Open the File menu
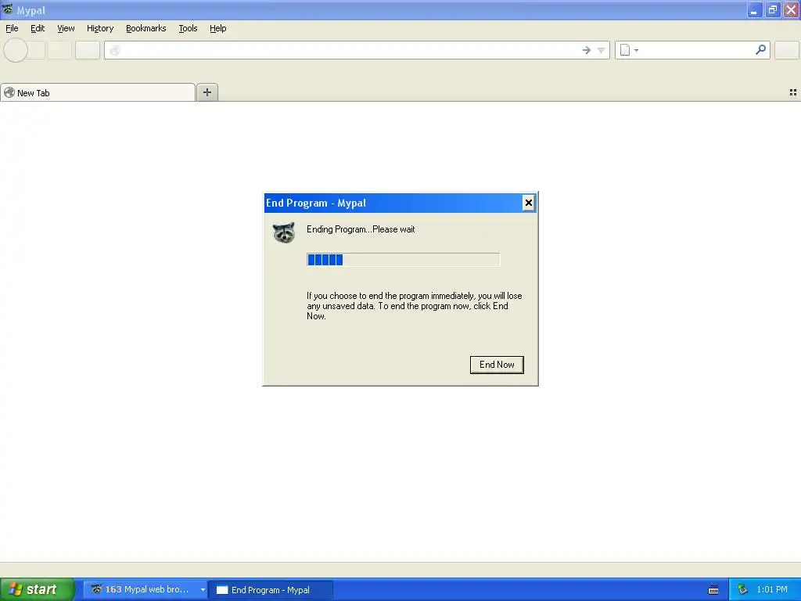Image resolution: width=801 pixels, height=601 pixels. (x=12, y=29)
